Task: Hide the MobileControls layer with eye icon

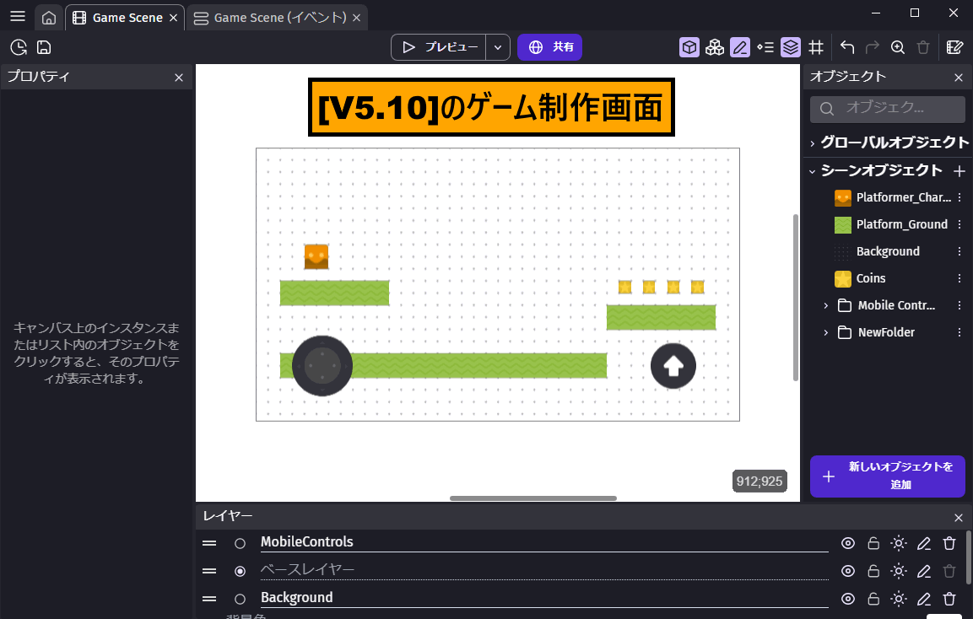Action: [848, 543]
